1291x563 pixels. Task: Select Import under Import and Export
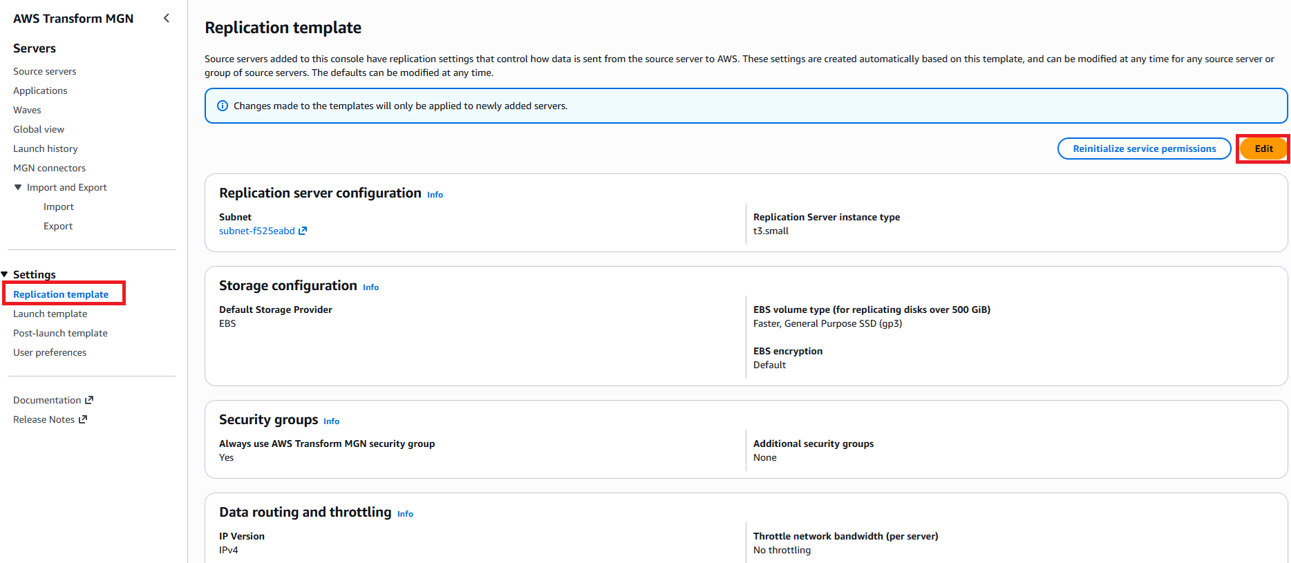tap(59, 207)
